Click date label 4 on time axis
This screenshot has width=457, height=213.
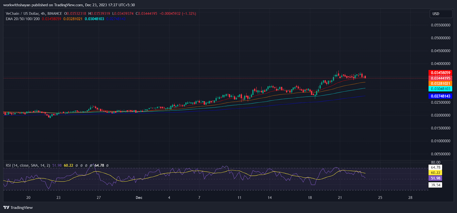click(169, 198)
